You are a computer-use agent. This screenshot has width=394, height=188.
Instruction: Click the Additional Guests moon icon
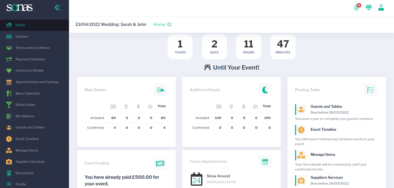265,90
